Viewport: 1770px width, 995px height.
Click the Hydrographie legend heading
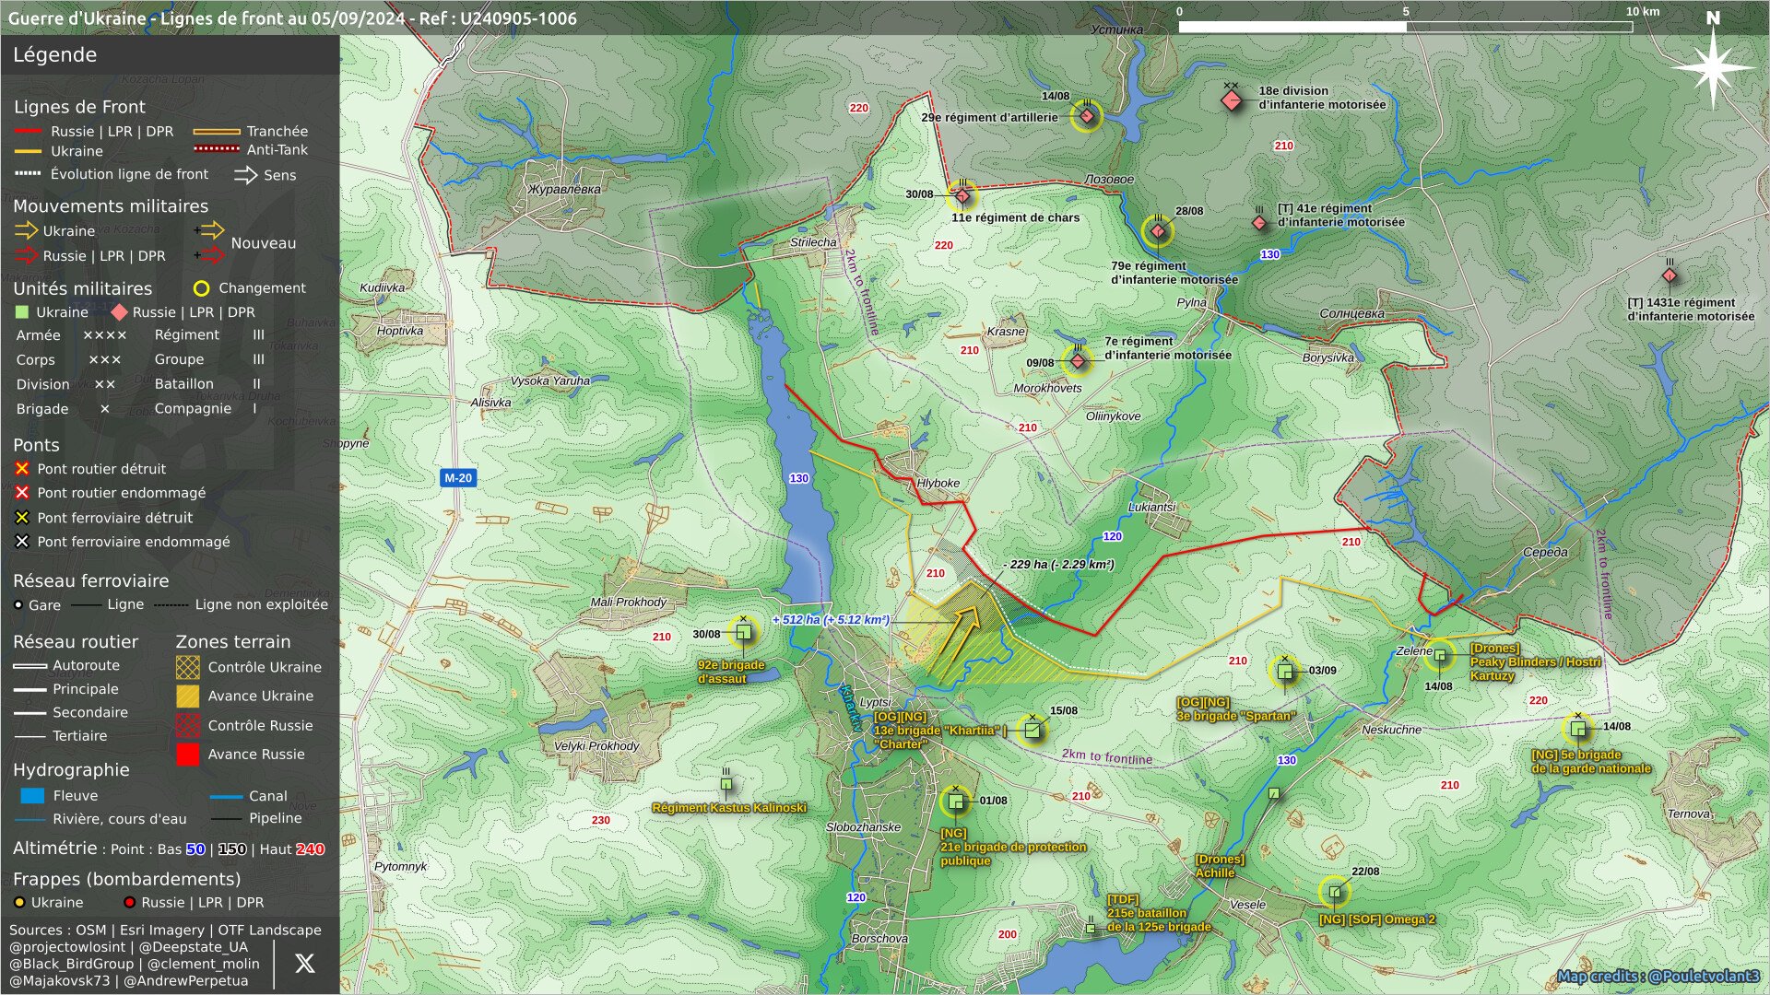(71, 770)
